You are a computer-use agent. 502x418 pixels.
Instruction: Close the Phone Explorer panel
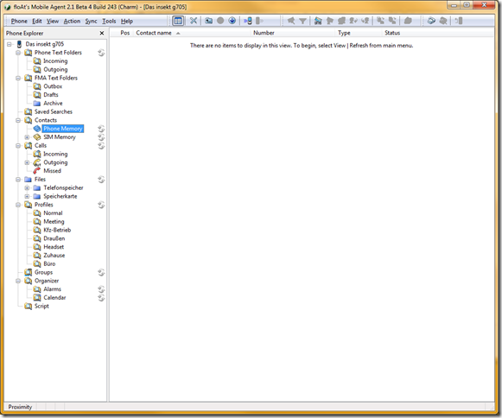102,33
